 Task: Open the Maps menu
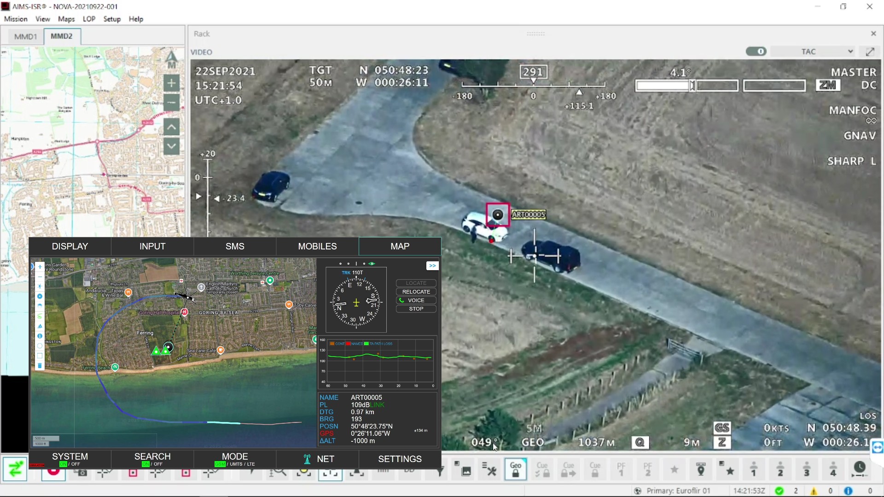tap(66, 19)
